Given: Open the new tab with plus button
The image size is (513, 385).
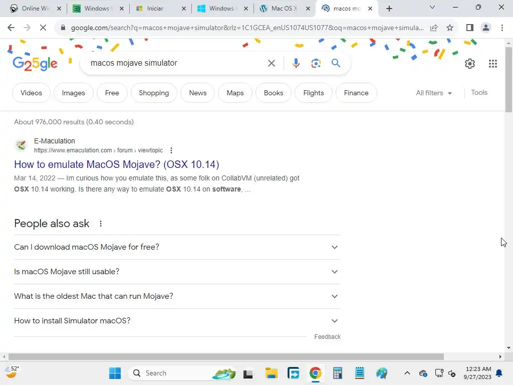Looking at the screenshot, I should 389,9.
